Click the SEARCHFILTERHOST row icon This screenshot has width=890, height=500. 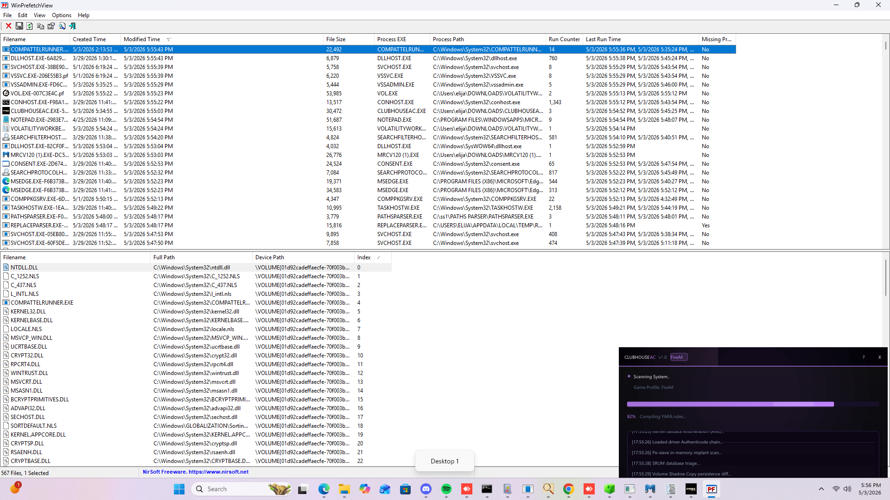tap(6, 137)
